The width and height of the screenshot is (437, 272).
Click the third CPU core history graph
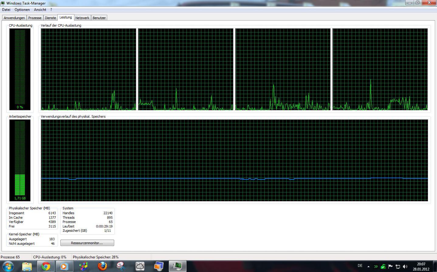[283, 69]
